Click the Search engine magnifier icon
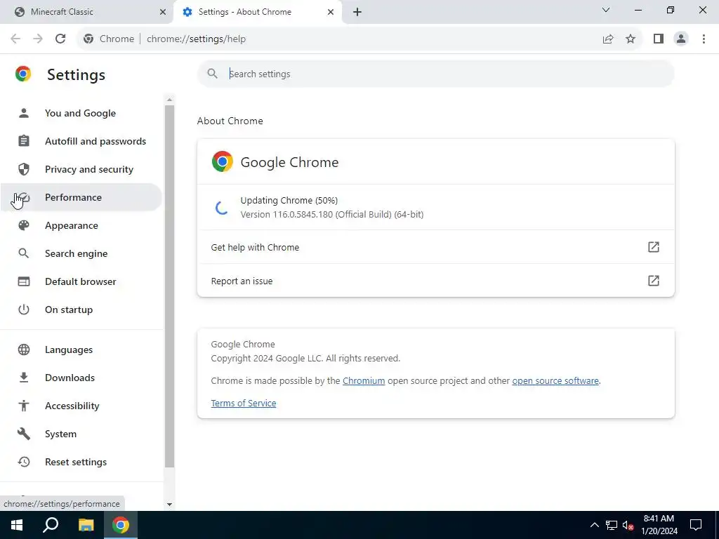Viewport: 719px width, 539px height. [x=23, y=253]
